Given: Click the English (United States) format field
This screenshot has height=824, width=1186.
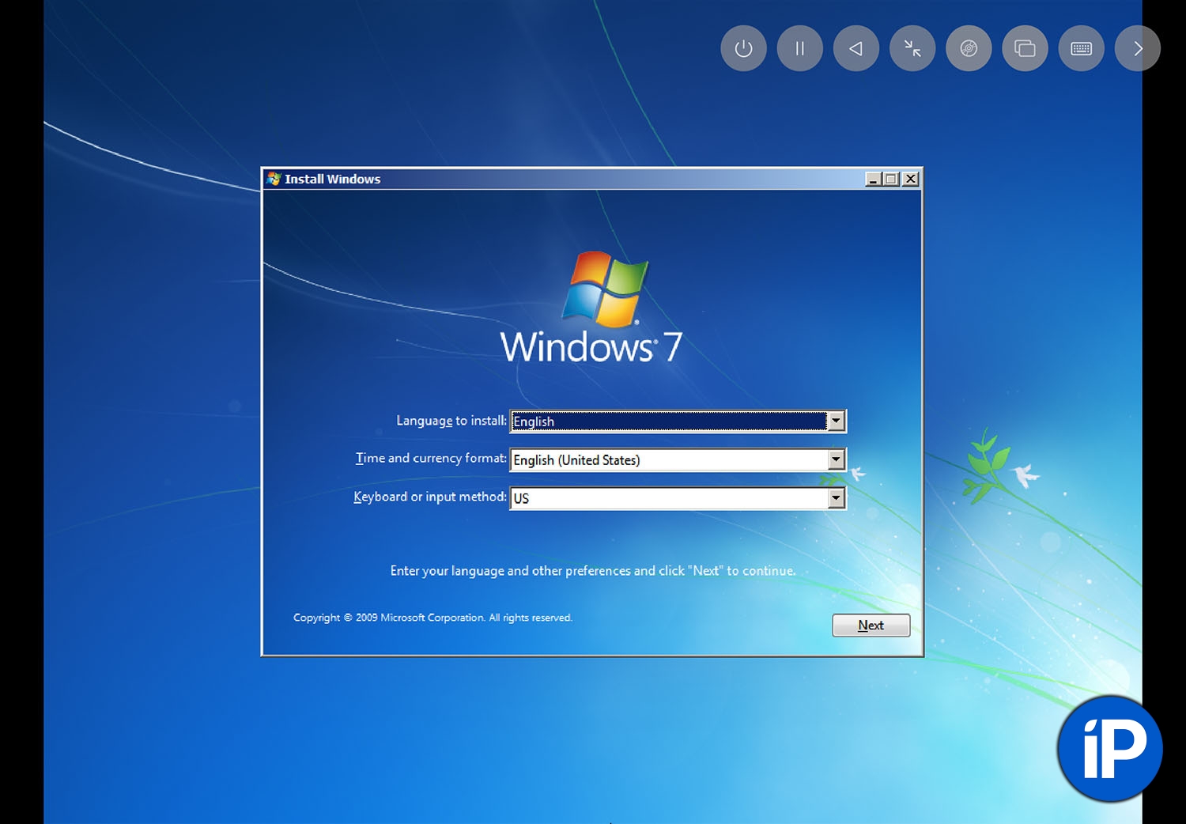Looking at the screenshot, I should (x=668, y=459).
